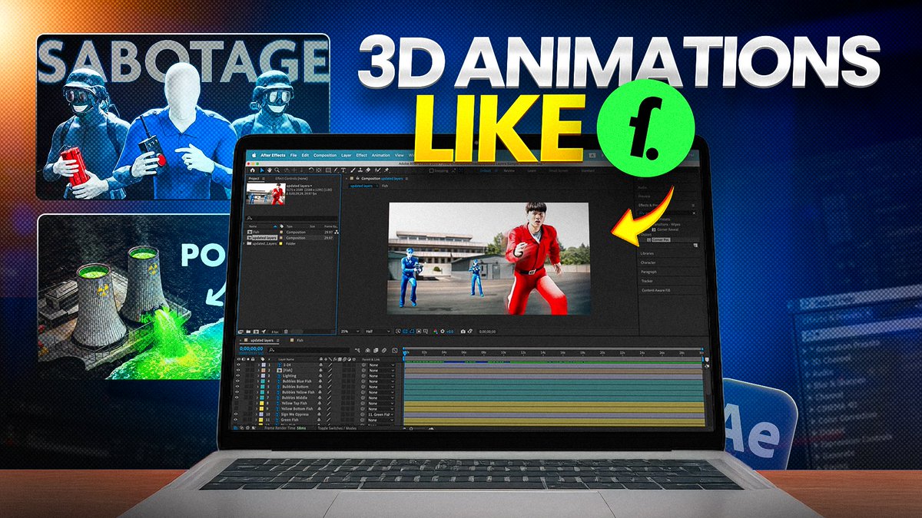
Task: Click the Apple logo in menu bar
Action: (x=254, y=155)
